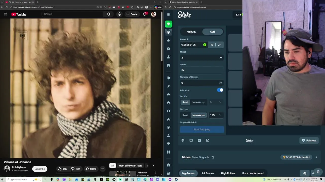Screen dimensions: 325x182
Task: Open Create menu on YouTube
Action: (132, 14)
